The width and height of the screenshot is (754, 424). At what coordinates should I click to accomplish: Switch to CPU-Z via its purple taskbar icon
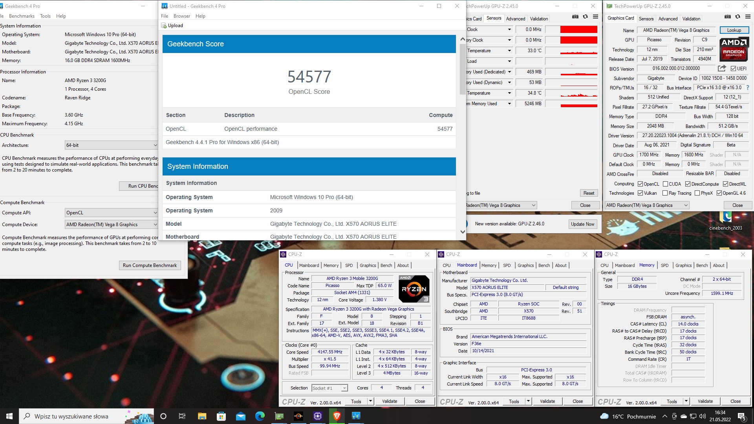[x=317, y=416]
